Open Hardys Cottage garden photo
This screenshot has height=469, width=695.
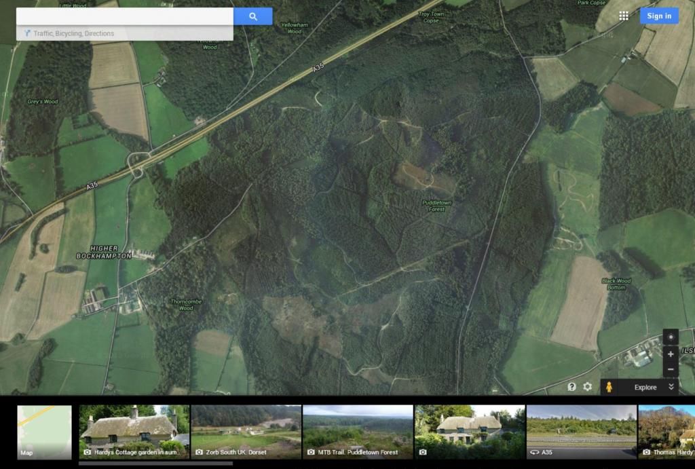[134, 432]
